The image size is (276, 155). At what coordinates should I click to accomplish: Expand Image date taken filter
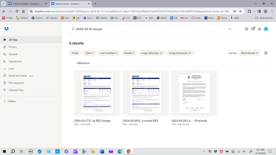coord(152,53)
